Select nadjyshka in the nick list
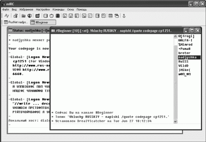This screenshot has width=206, height=142. [189, 57]
